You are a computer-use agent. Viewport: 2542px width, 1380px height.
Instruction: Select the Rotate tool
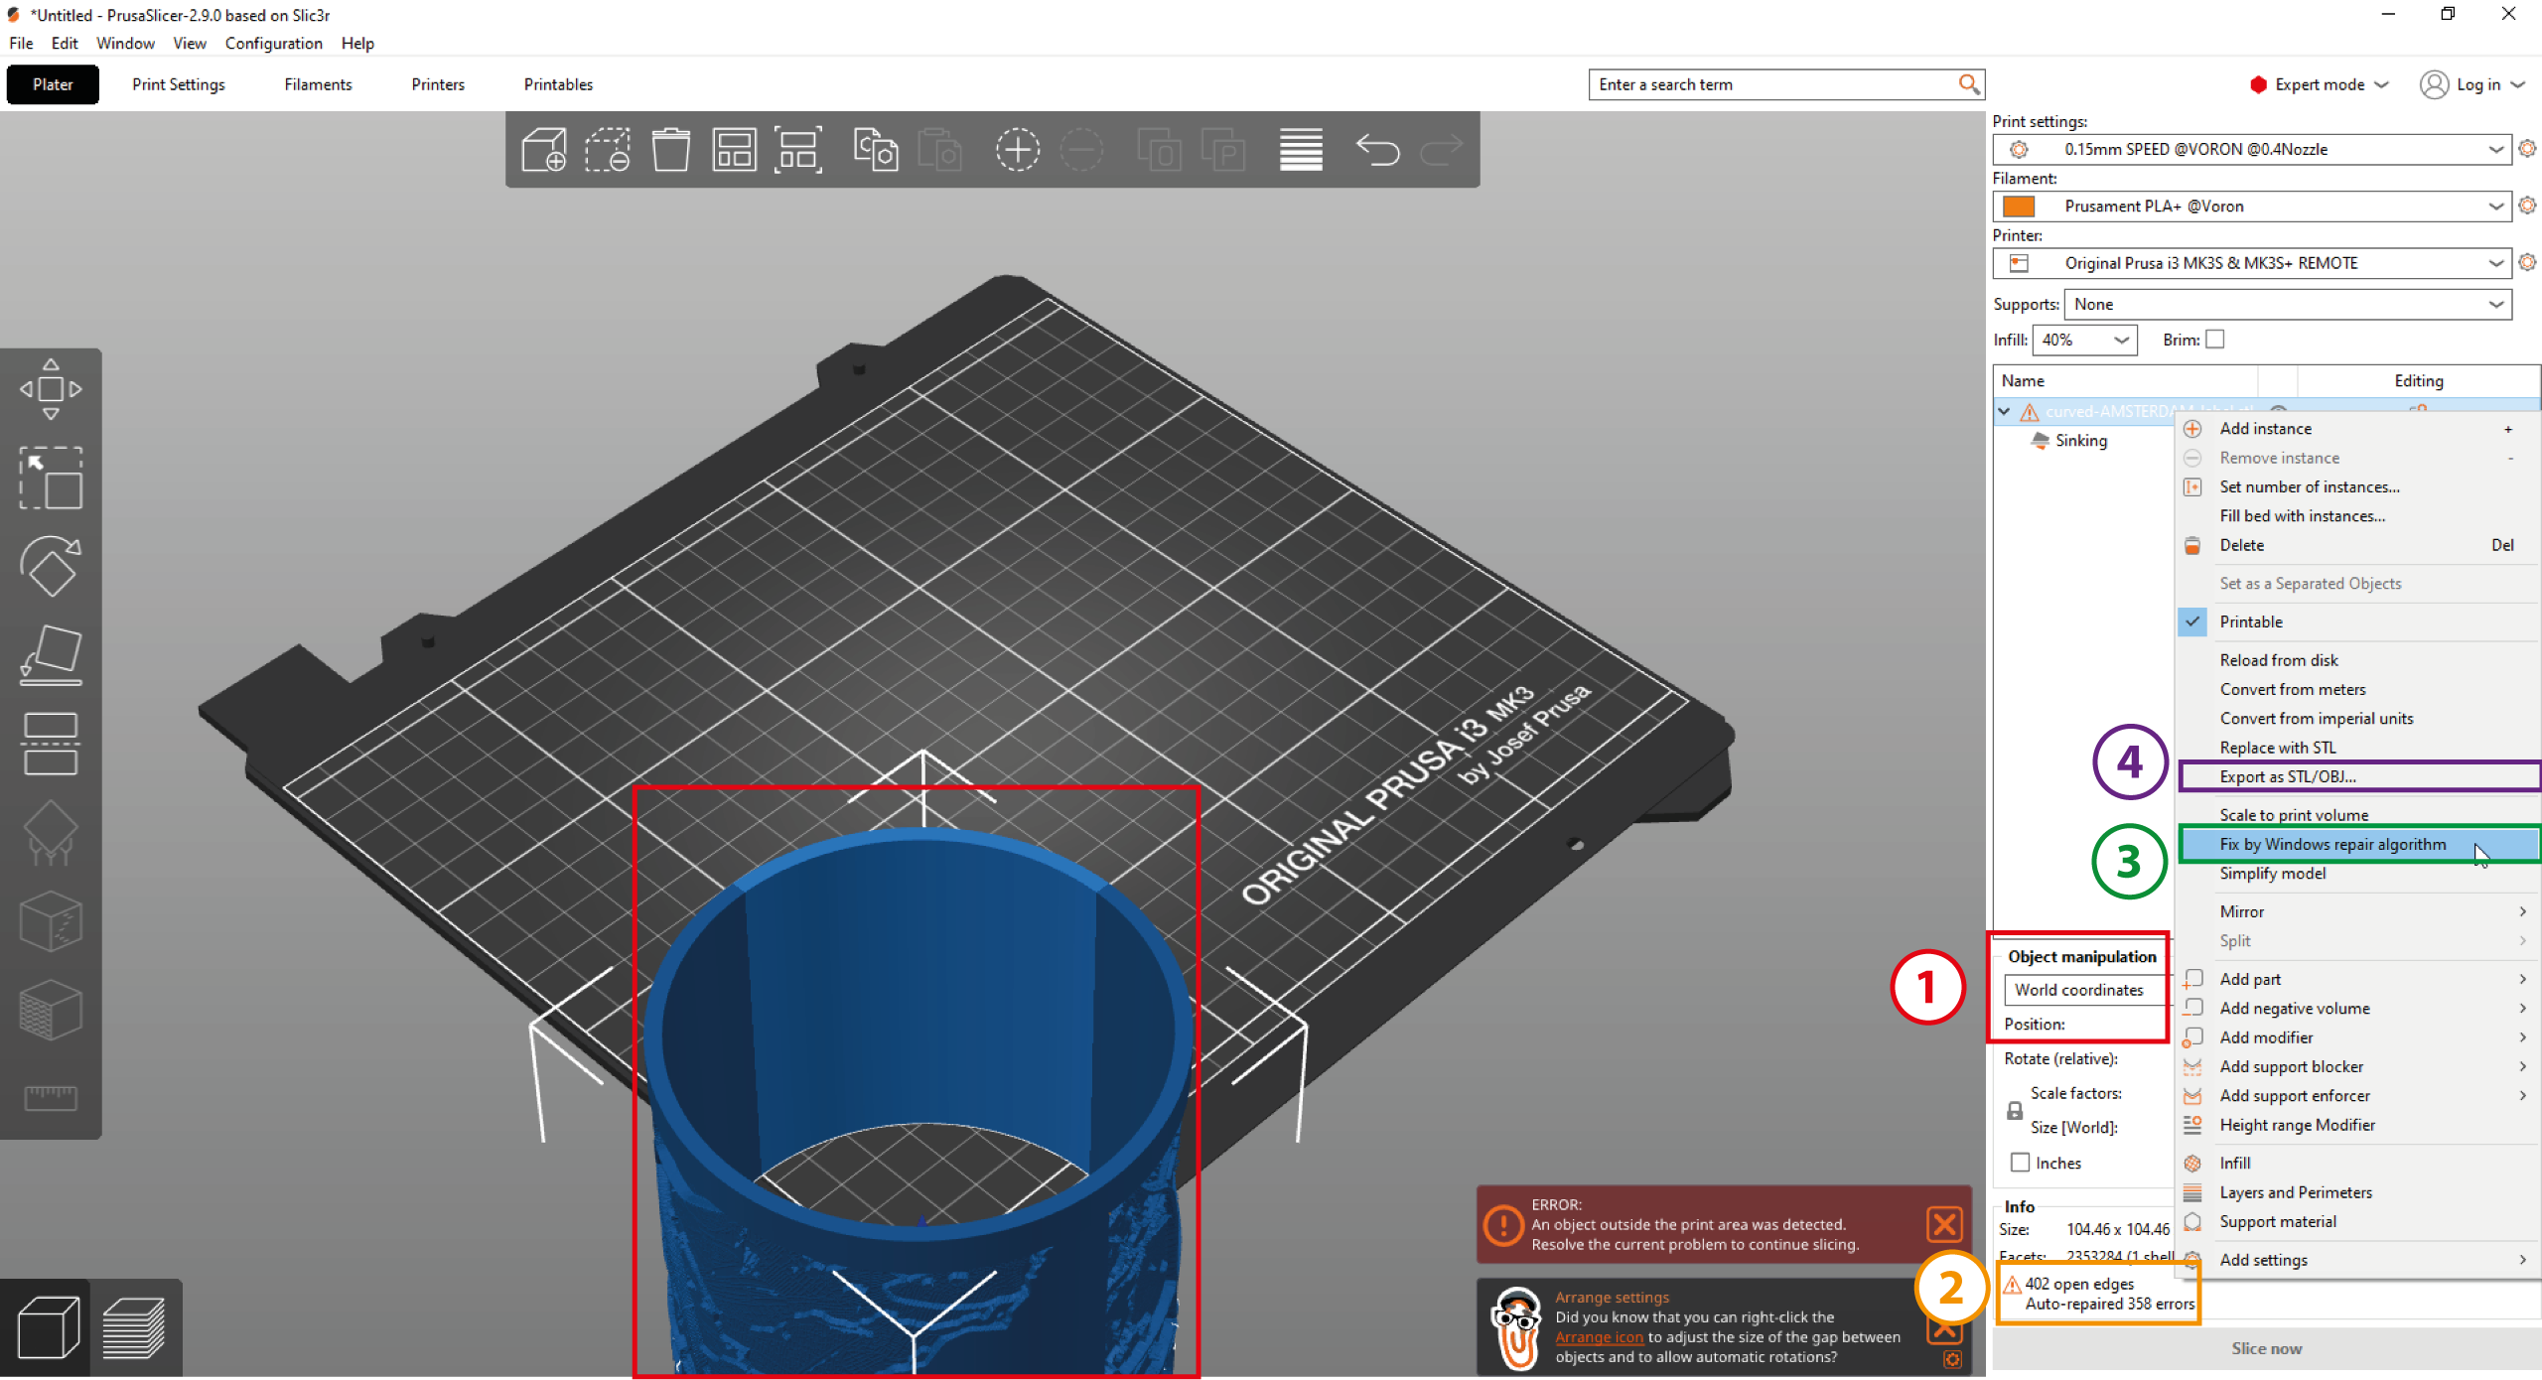tap(52, 566)
